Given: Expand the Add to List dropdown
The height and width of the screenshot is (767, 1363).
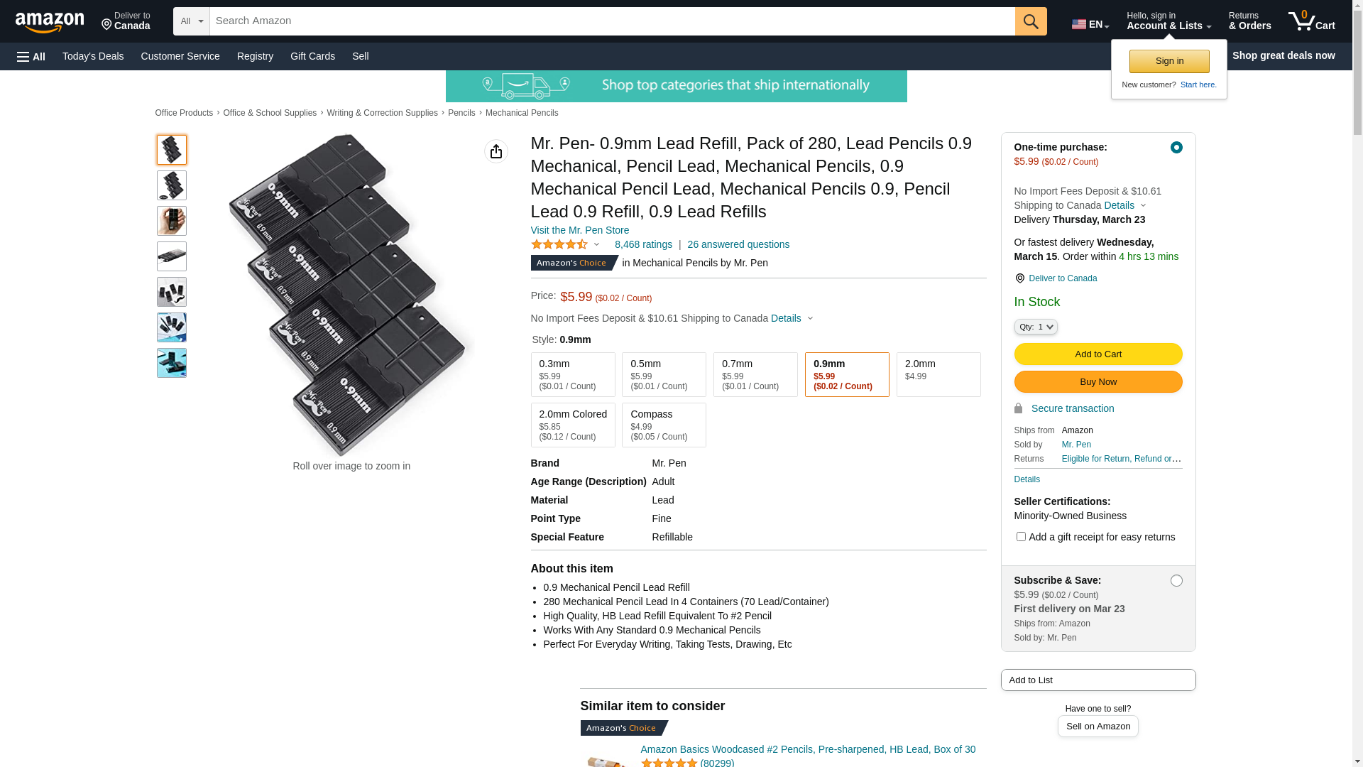Looking at the screenshot, I should click(x=1098, y=680).
